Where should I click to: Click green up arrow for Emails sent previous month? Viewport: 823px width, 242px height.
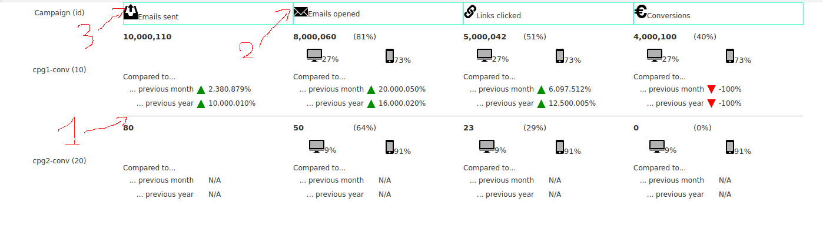[x=201, y=90]
